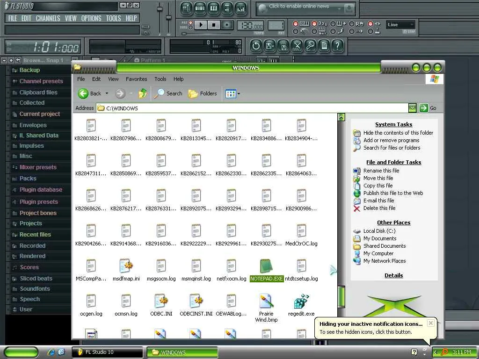Viewport: 479px width, 359px height.
Task: Click the 'Delete this file' link
Action: coord(379,208)
